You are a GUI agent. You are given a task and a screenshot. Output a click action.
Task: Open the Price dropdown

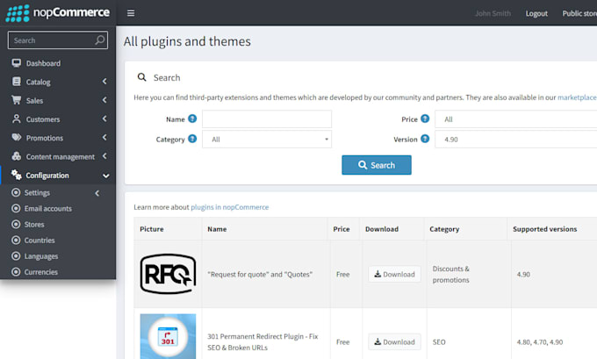tap(515, 119)
